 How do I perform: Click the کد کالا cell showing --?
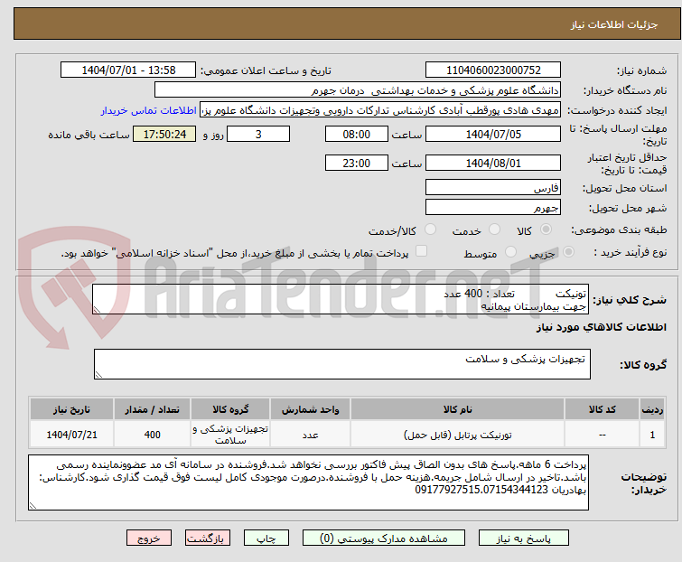tap(602, 435)
